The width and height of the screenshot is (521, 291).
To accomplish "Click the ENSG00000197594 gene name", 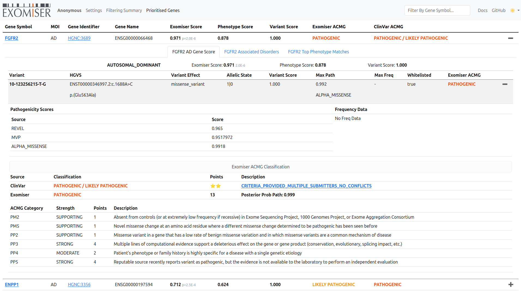I will pyautogui.click(x=134, y=284).
